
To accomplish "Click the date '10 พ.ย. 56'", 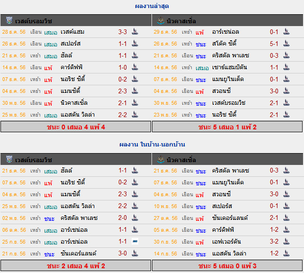I will 165,206.
